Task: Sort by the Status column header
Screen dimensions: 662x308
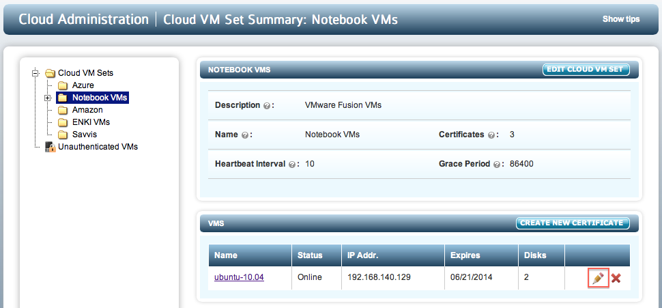Action: (x=310, y=255)
